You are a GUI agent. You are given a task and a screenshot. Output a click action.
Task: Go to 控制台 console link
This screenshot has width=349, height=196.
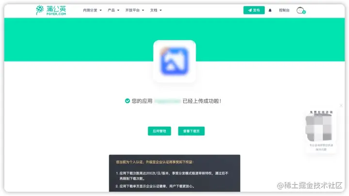click(x=284, y=10)
